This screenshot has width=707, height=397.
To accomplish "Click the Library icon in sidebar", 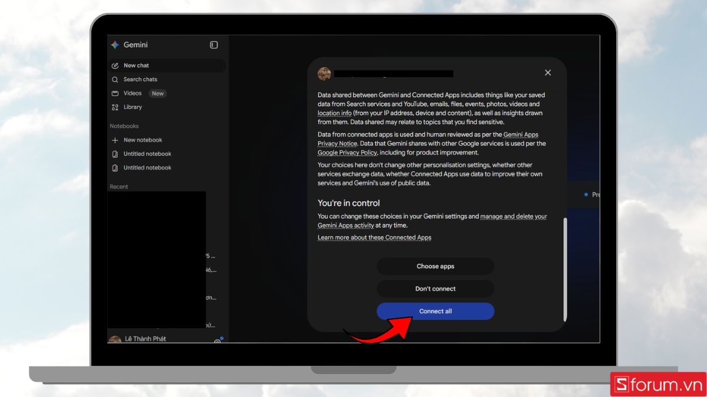I will (115, 107).
